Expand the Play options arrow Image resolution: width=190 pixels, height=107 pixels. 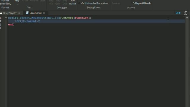17,4
